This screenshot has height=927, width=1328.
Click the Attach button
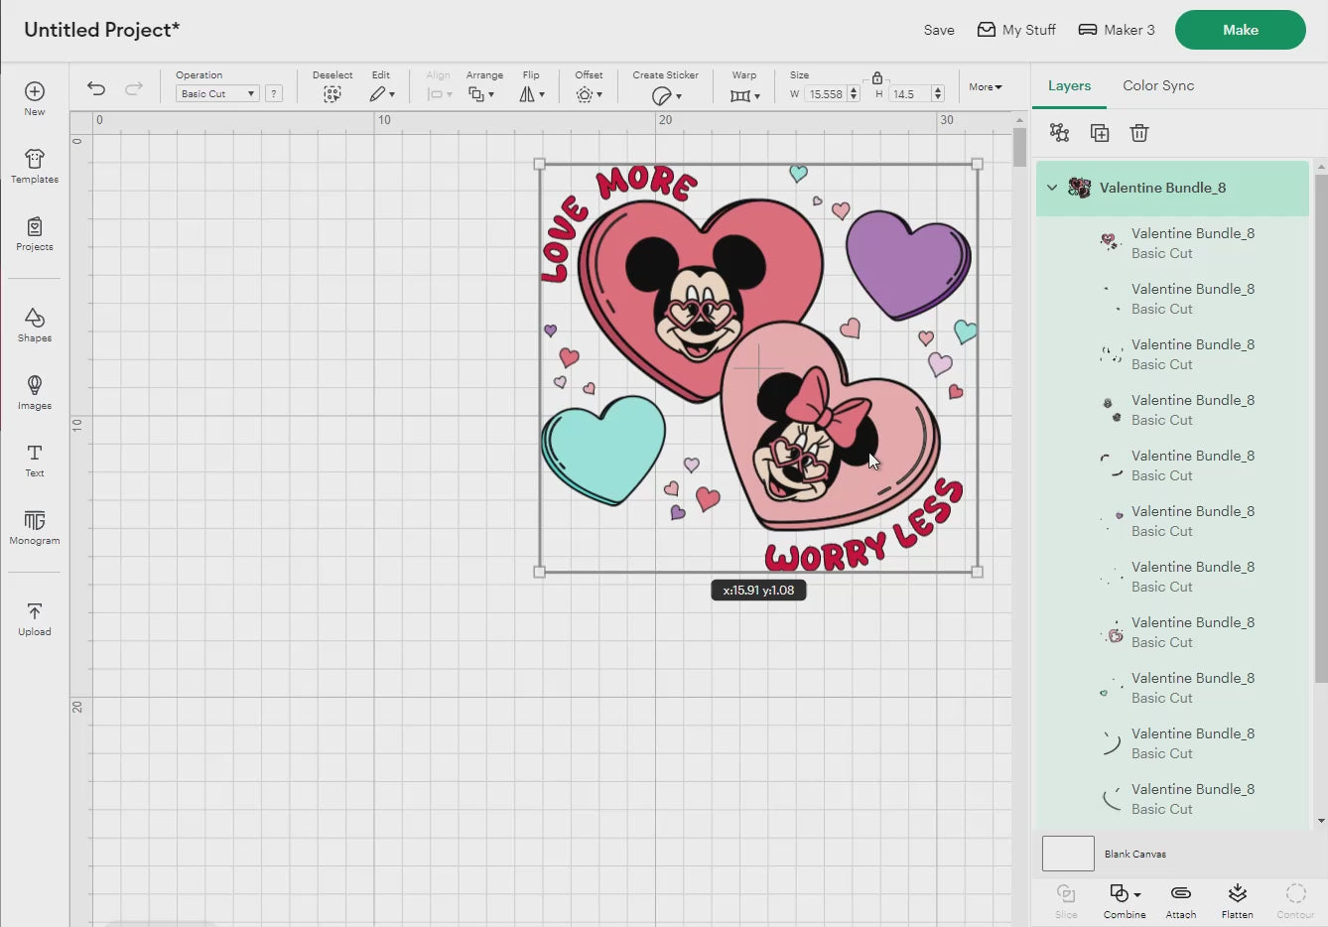tap(1181, 900)
